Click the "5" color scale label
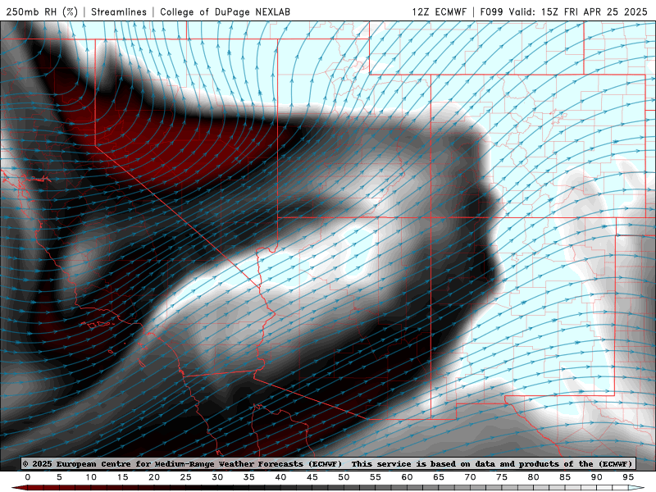The image size is (656, 492). [59, 477]
